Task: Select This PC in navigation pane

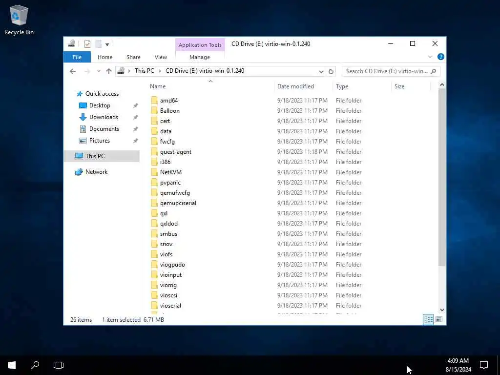Action: pyautogui.click(x=95, y=156)
